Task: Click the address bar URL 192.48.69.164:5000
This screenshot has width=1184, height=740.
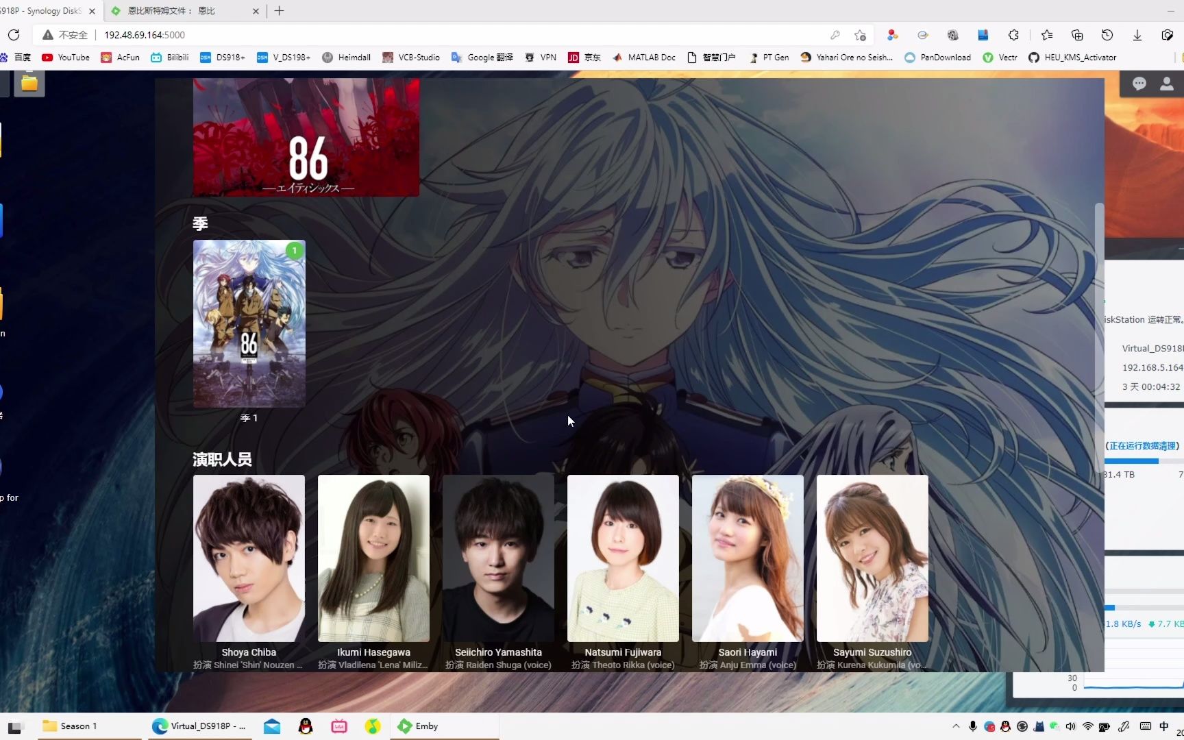Action: click(x=145, y=35)
